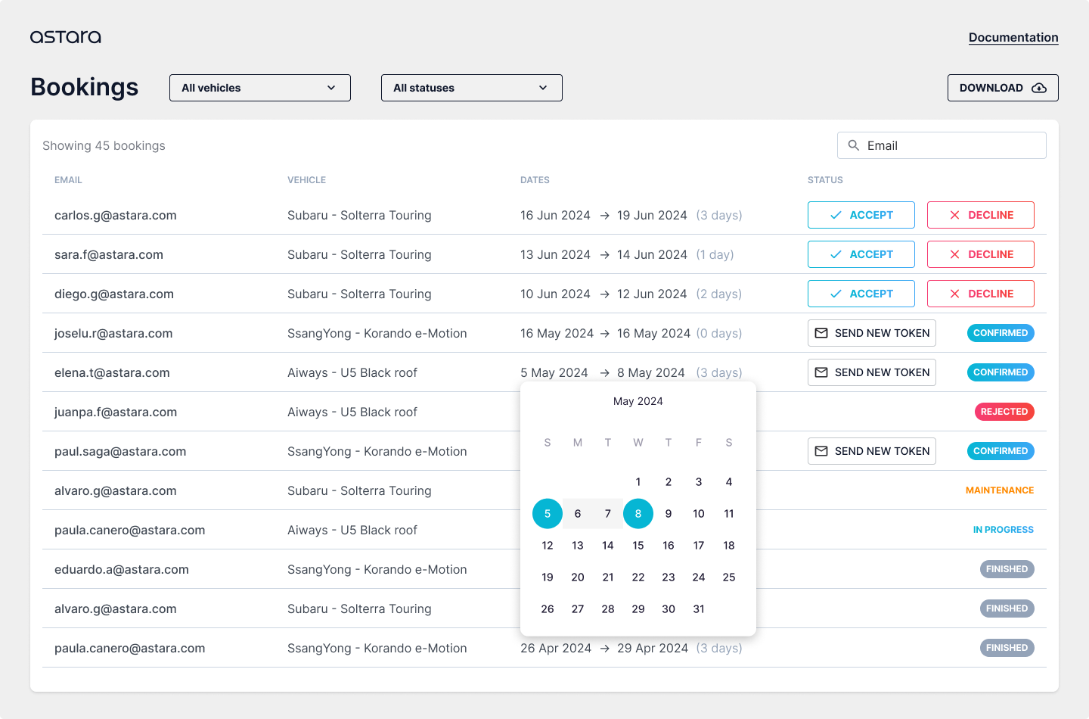Click envelope icon in elena.t row
The height and width of the screenshot is (719, 1089).
(821, 372)
